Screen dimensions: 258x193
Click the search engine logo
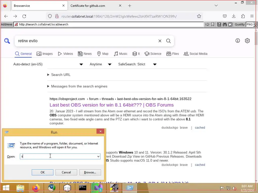(x=7, y=41)
